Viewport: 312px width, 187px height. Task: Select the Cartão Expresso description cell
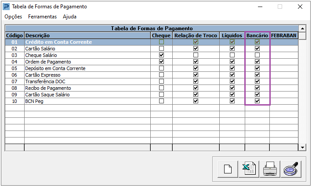tap(87, 75)
